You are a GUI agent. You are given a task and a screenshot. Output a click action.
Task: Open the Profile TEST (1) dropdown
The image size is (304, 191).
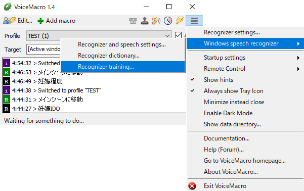(x=99, y=36)
